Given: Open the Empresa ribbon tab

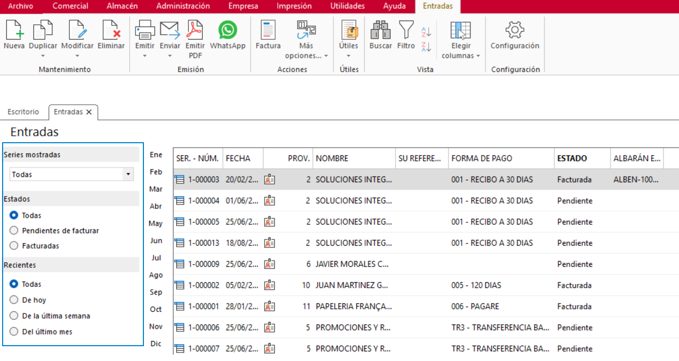Looking at the screenshot, I should point(243,6).
